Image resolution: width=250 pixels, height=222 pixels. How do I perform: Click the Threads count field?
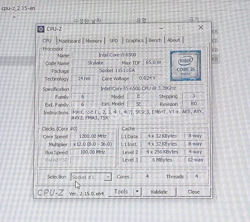pos(197,176)
